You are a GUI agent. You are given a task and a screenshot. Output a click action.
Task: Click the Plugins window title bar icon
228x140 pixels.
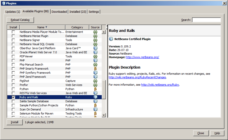(x=4, y=3)
